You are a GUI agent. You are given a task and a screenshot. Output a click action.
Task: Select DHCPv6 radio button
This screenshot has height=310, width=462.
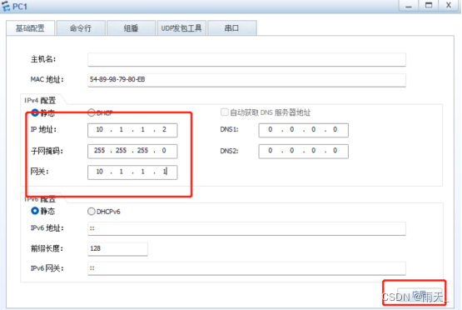coord(92,211)
